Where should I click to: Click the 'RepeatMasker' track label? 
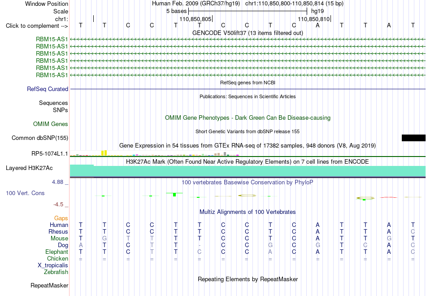point(49,285)
